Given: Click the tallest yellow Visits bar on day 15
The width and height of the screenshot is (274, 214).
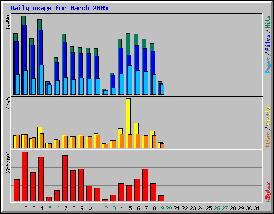Looking at the screenshot, I should click(128, 116).
